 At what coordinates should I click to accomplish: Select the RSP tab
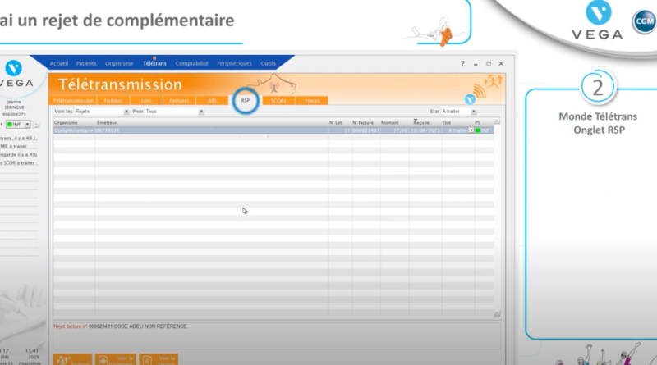coord(246,100)
